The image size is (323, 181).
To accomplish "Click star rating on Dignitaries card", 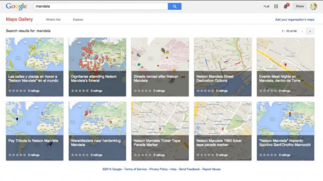I will click(x=80, y=91).
